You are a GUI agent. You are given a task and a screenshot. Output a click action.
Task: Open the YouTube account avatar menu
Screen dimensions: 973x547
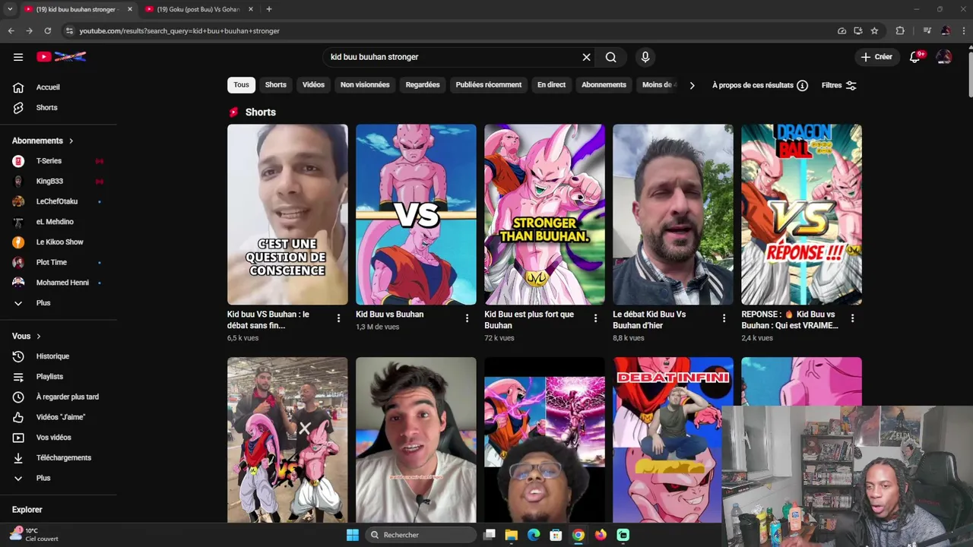943,57
